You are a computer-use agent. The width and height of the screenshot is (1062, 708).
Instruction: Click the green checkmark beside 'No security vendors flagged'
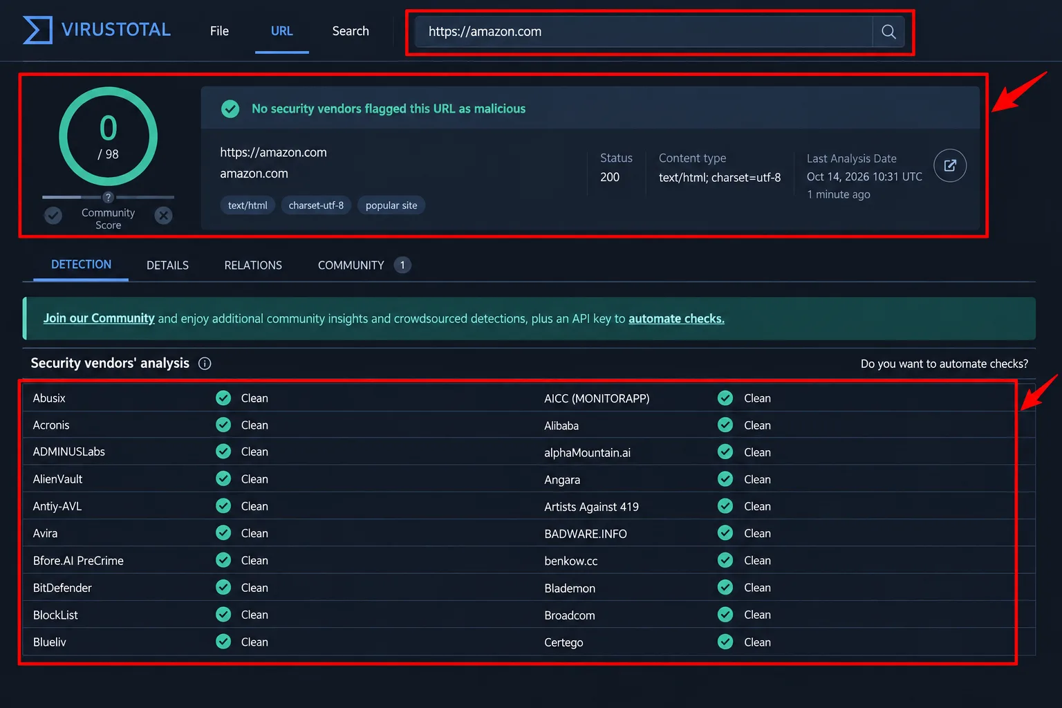click(x=230, y=109)
